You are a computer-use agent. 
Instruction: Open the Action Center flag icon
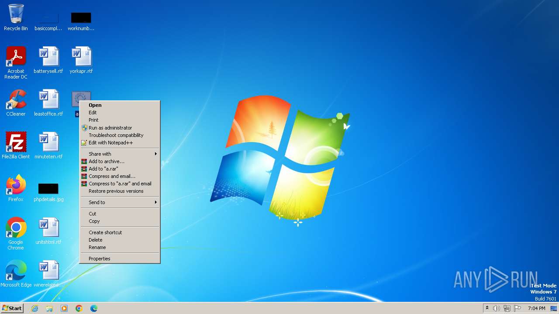pyautogui.click(x=518, y=308)
